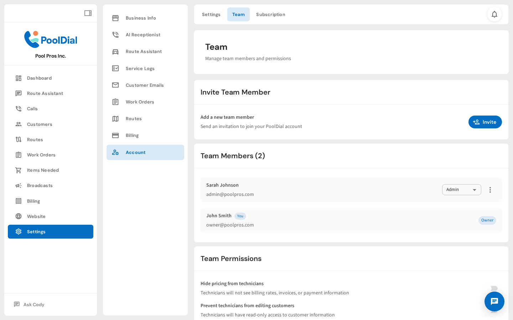513x320 pixels.
Task: Open Sarah Johnson's three-dot options menu
Action: point(490,190)
